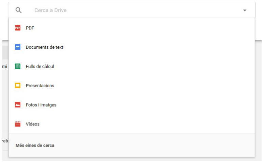The width and height of the screenshot is (263, 162).
Task: Select 'Fulls de càlcul' file type
Action: click(x=40, y=67)
